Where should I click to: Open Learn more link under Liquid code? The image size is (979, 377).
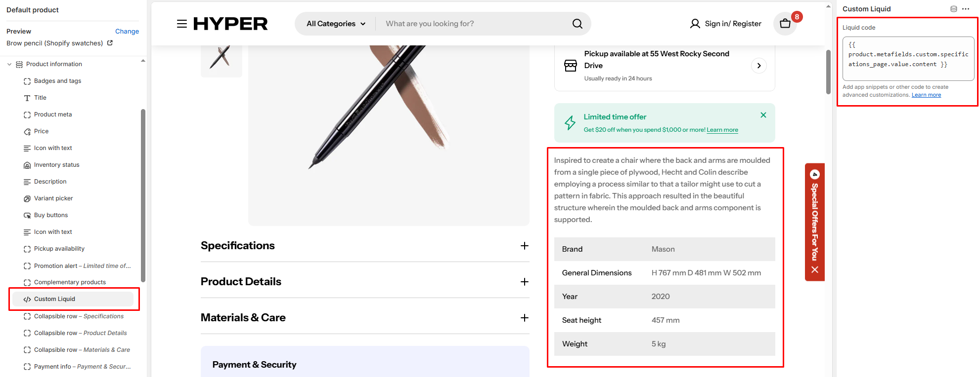coord(926,95)
